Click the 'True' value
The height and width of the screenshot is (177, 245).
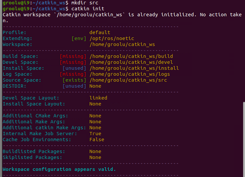pyautogui.click(x=95, y=134)
